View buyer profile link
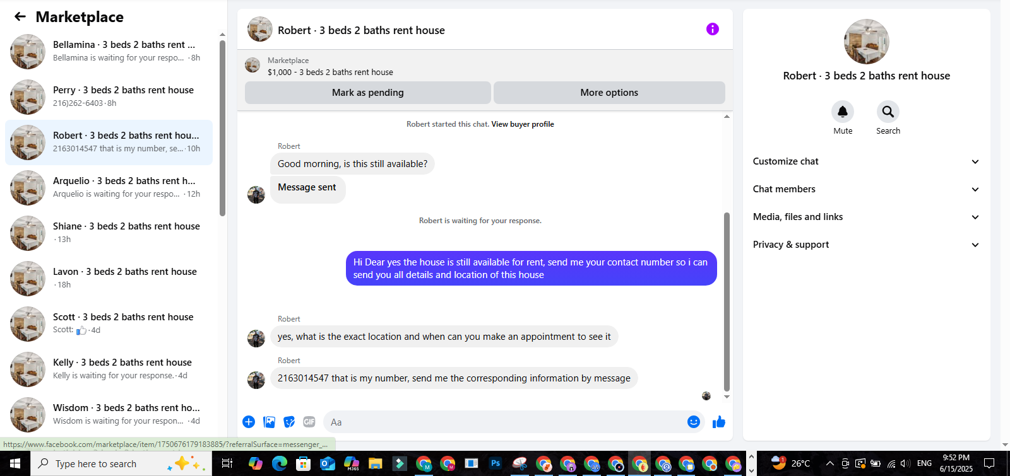This screenshot has width=1010, height=476. tap(523, 124)
